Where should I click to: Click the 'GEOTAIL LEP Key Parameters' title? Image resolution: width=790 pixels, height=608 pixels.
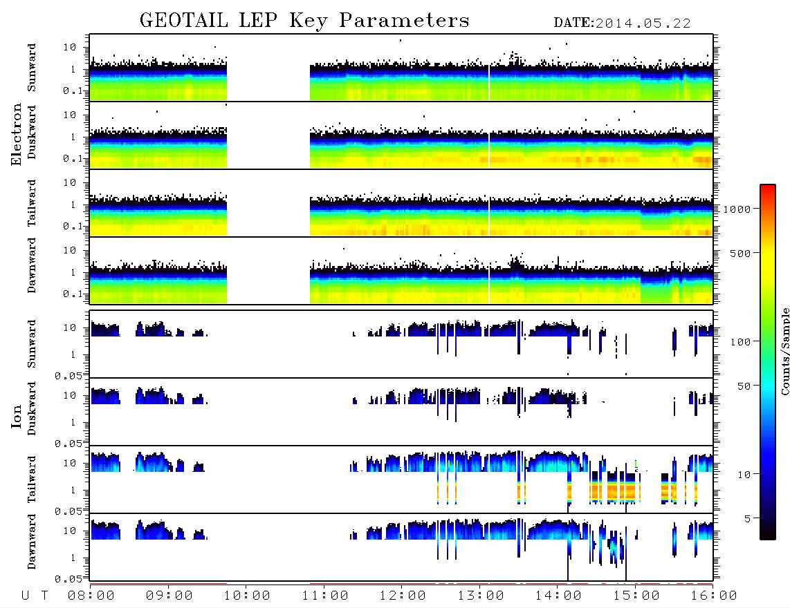304,21
